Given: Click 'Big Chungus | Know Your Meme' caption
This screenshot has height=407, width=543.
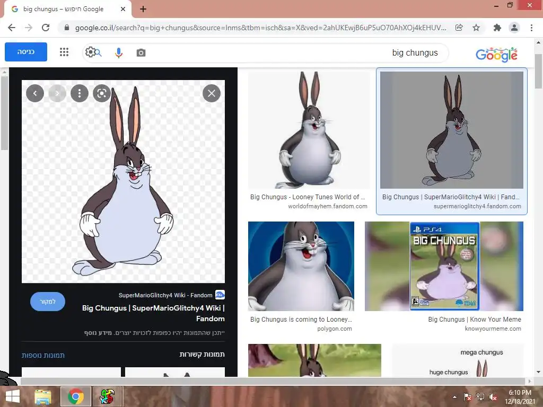Looking at the screenshot, I should (475, 320).
